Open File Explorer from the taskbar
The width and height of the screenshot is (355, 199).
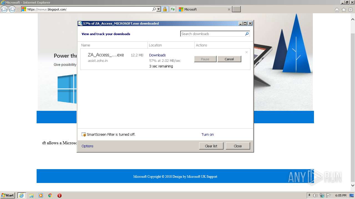[31, 195]
